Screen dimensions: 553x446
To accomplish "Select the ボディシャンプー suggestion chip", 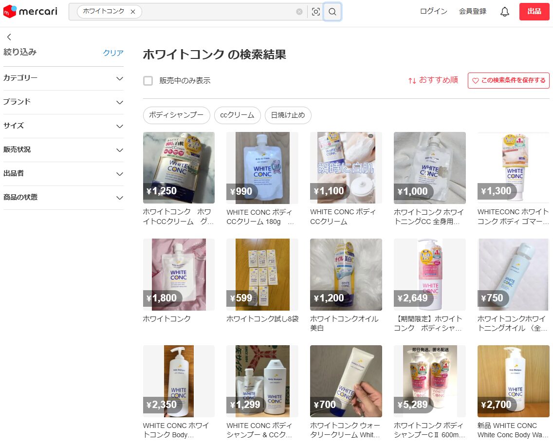I will [x=176, y=115].
